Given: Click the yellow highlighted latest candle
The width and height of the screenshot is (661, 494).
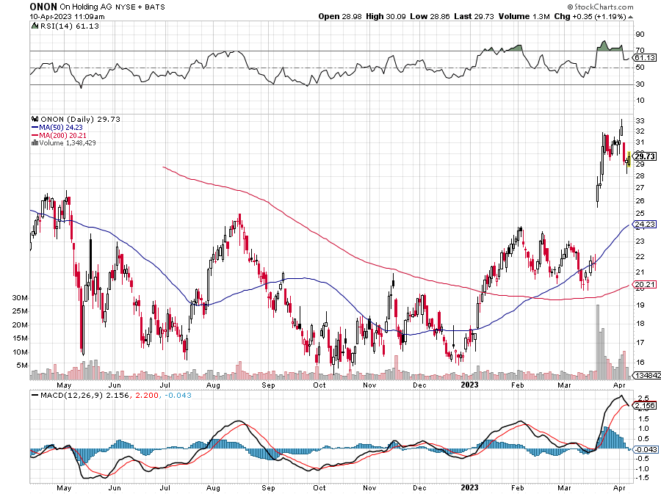Looking at the screenshot, I should pos(629,159).
